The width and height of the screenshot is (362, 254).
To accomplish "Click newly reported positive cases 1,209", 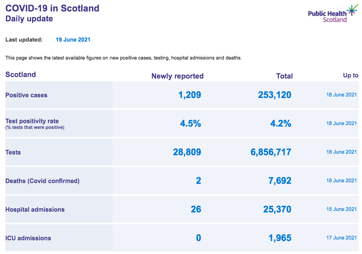I will 190,95.
